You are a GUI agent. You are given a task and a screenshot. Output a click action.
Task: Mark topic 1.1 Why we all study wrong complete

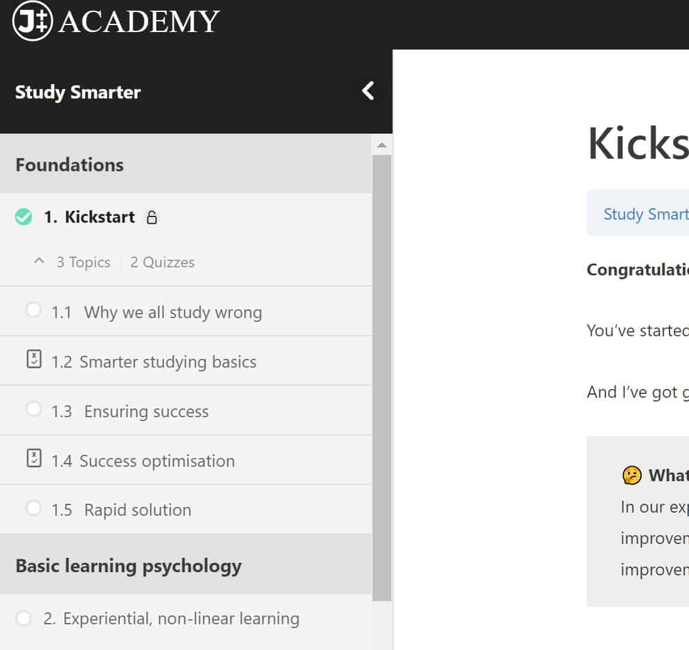click(x=34, y=309)
